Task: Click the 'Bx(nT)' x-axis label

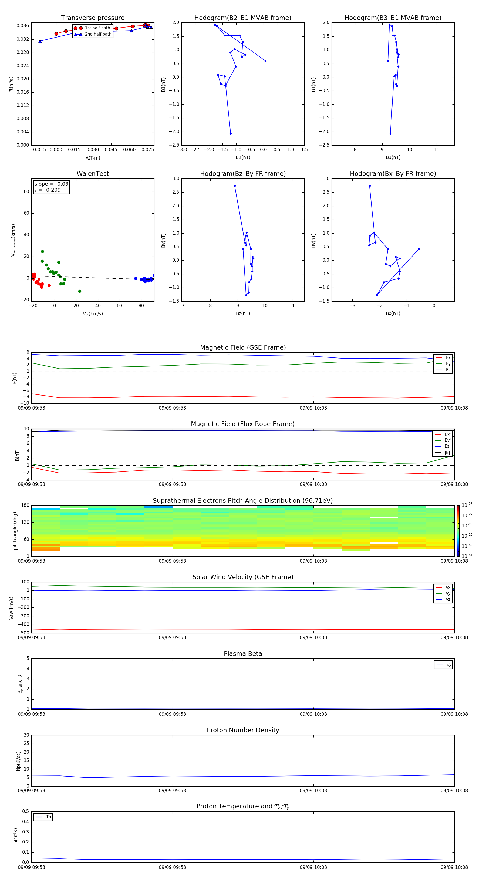Action: click(x=393, y=313)
